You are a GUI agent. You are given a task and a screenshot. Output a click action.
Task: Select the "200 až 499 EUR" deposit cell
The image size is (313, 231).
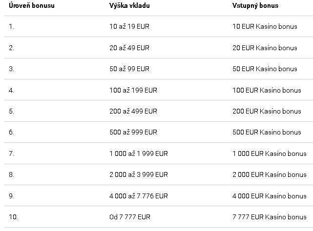133,111
